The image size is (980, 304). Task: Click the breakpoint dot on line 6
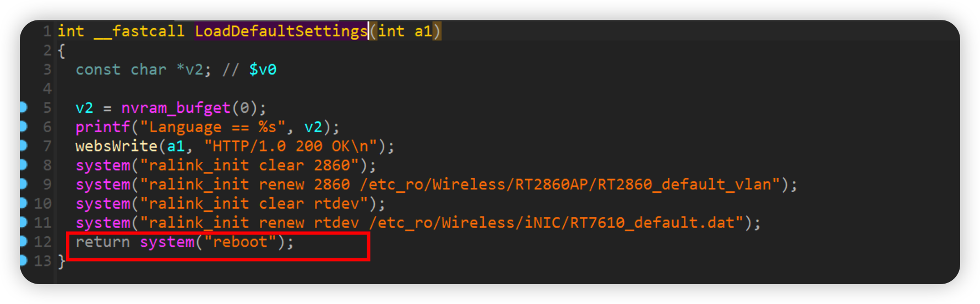coord(23,127)
